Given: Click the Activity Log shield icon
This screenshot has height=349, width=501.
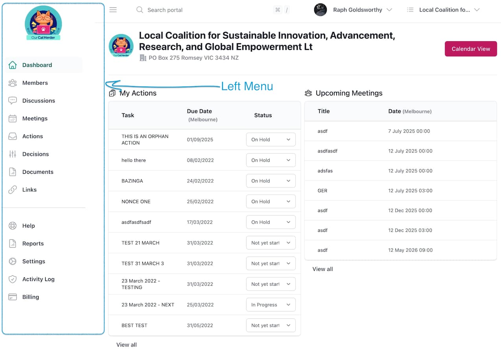Looking at the screenshot, I should 13,279.
